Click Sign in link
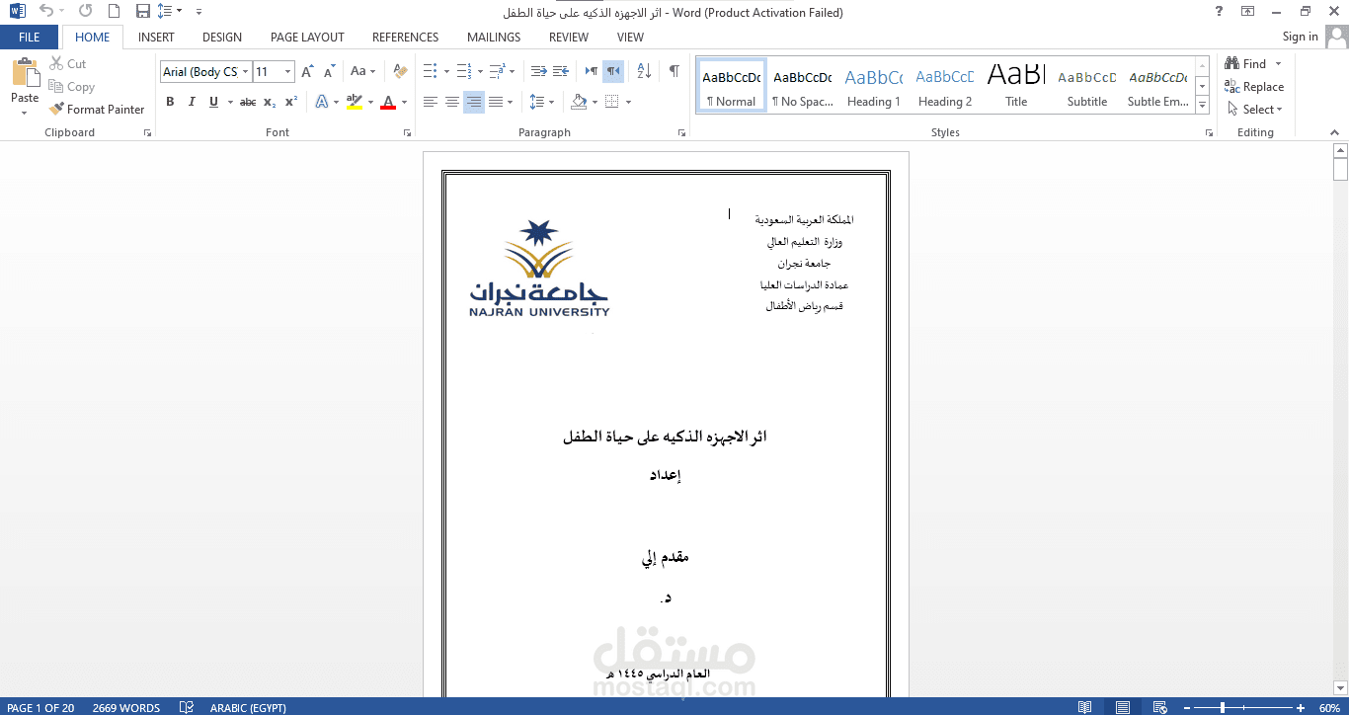Image resolution: width=1349 pixels, height=715 pixels. pyautogui.click(x=1300, y=37)
